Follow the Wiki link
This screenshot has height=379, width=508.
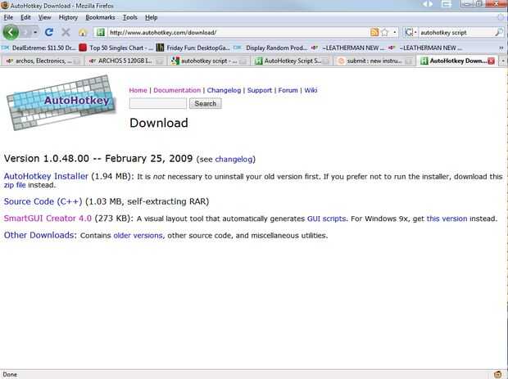[x=311, y=90]
